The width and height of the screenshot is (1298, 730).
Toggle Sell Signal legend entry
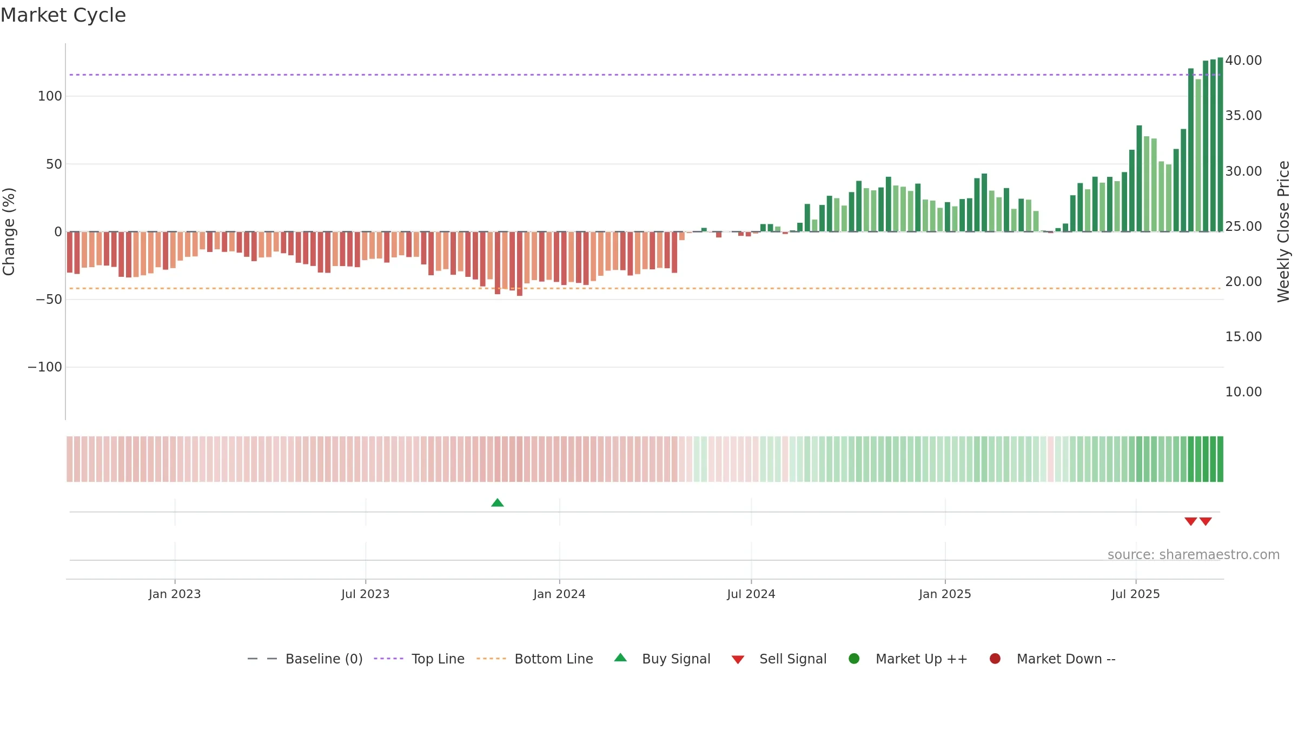click(779, 659)
